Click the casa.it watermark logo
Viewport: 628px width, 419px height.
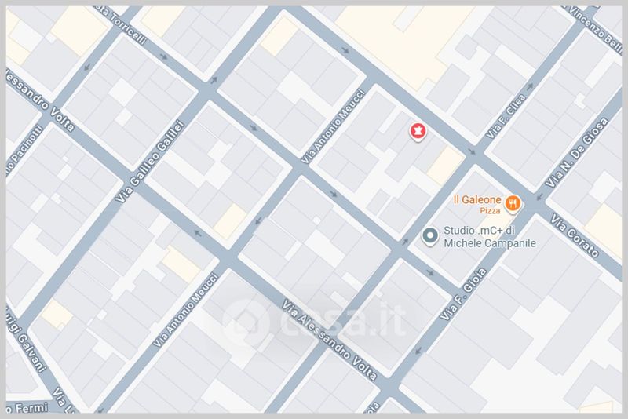click(313, 320)
